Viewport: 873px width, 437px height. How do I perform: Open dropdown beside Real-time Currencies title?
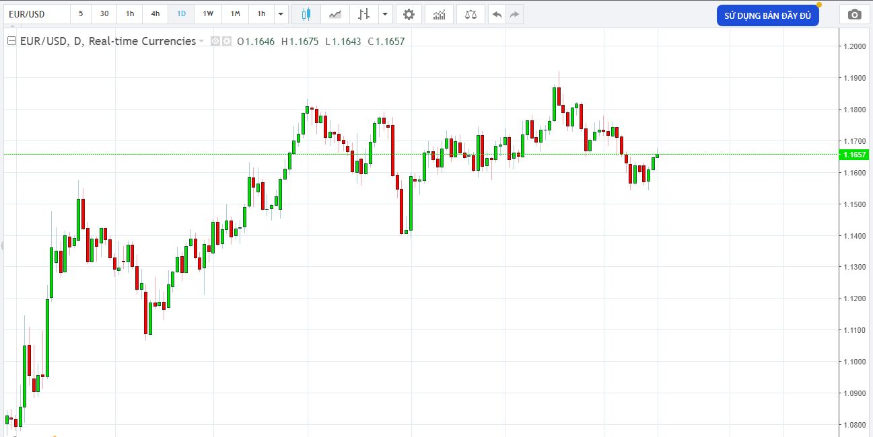(x=201, y=42)
